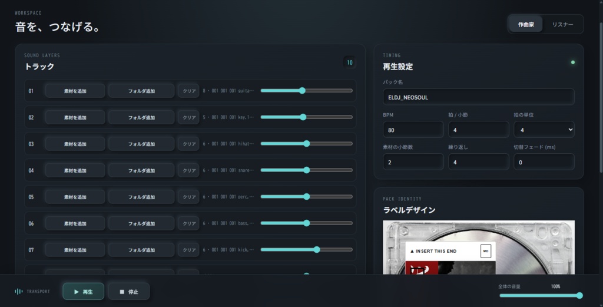Click the 繰り返し input field
This screenshot has height=307, width=603.
point(478,162)
